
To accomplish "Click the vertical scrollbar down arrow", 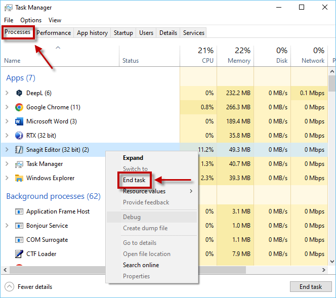I will click(x=332, y=262).
